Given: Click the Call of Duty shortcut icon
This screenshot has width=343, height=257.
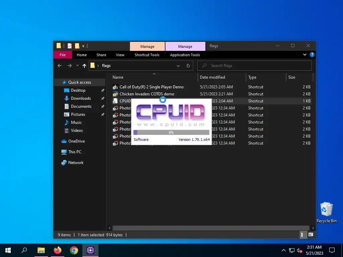Looking at the screenshot, I should click(115, 87).
